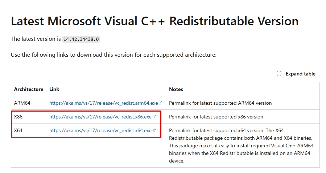Image resolution: width=326 pixels, height=173 pixels.
Task: Click the Expand table button
Action: [x=296, y=74]
